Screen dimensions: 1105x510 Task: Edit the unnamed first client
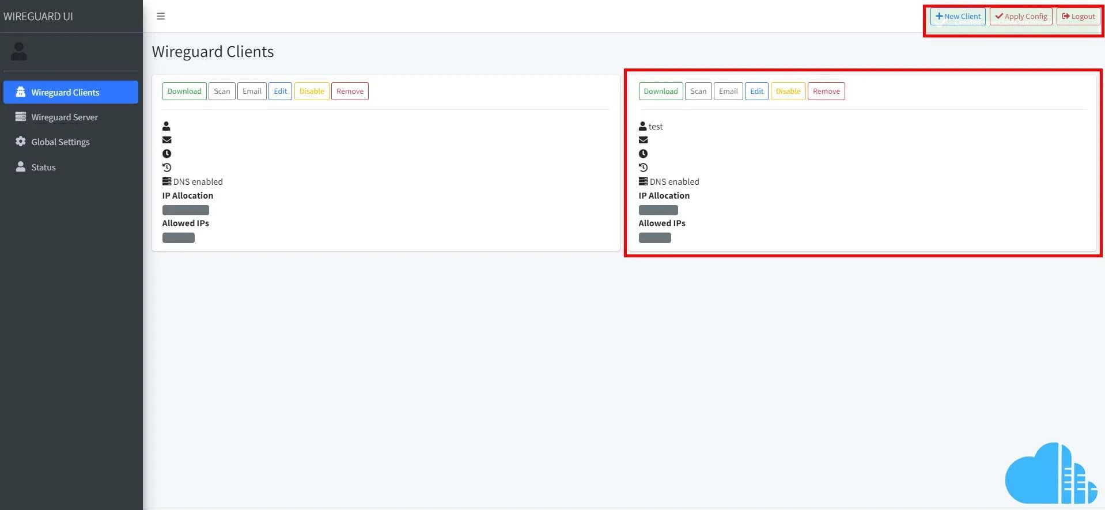tap(281, 91)
